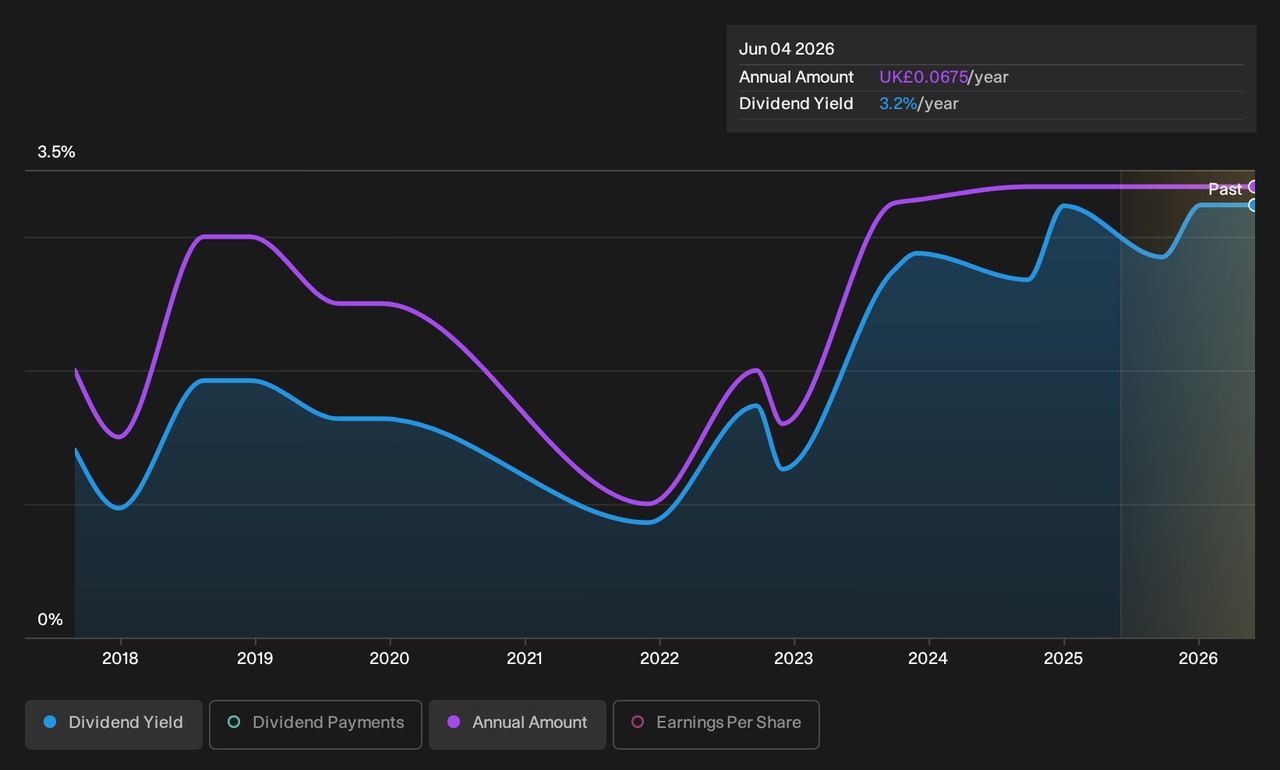Click the purple Annual Amount endpoint marker
Screen dimensions: 1280x770
click(1253, 186)
